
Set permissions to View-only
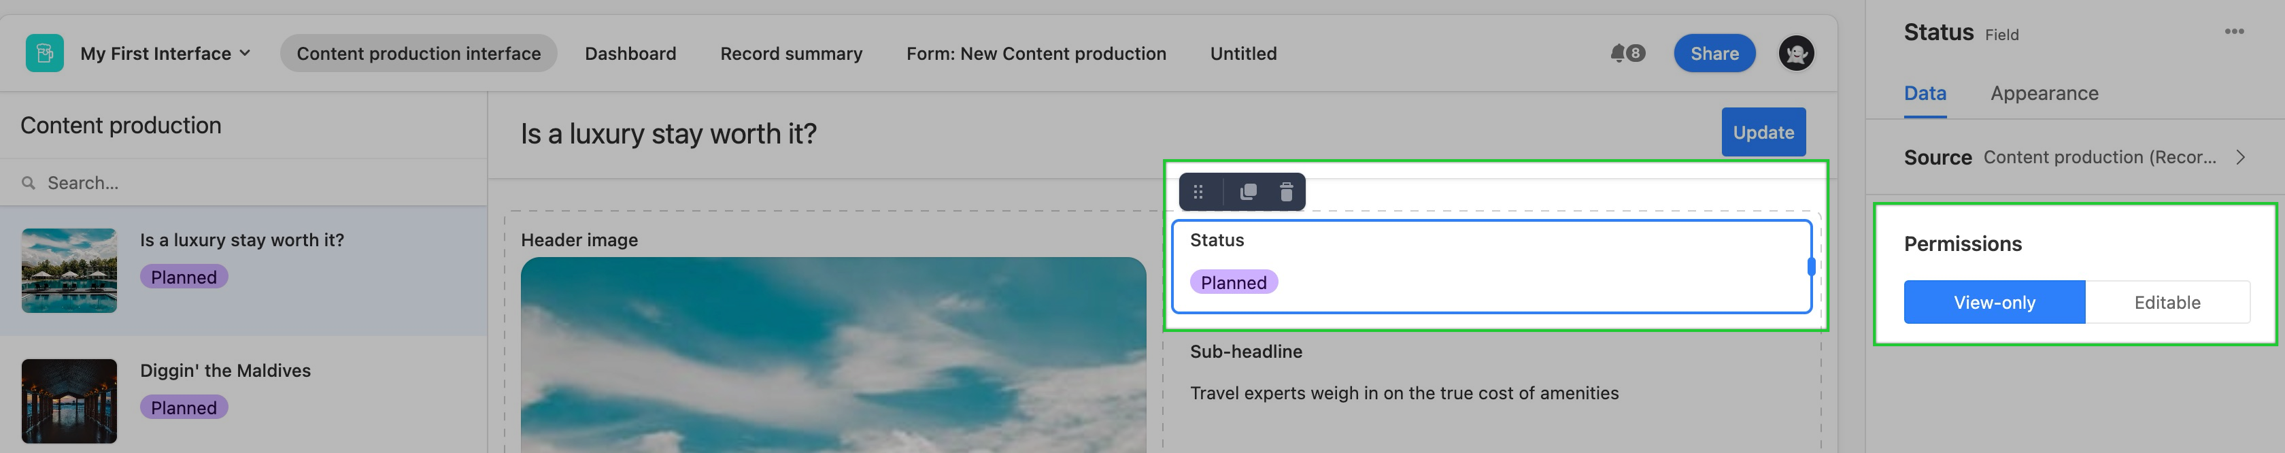pyautogui.click(x=1994, y=302)
